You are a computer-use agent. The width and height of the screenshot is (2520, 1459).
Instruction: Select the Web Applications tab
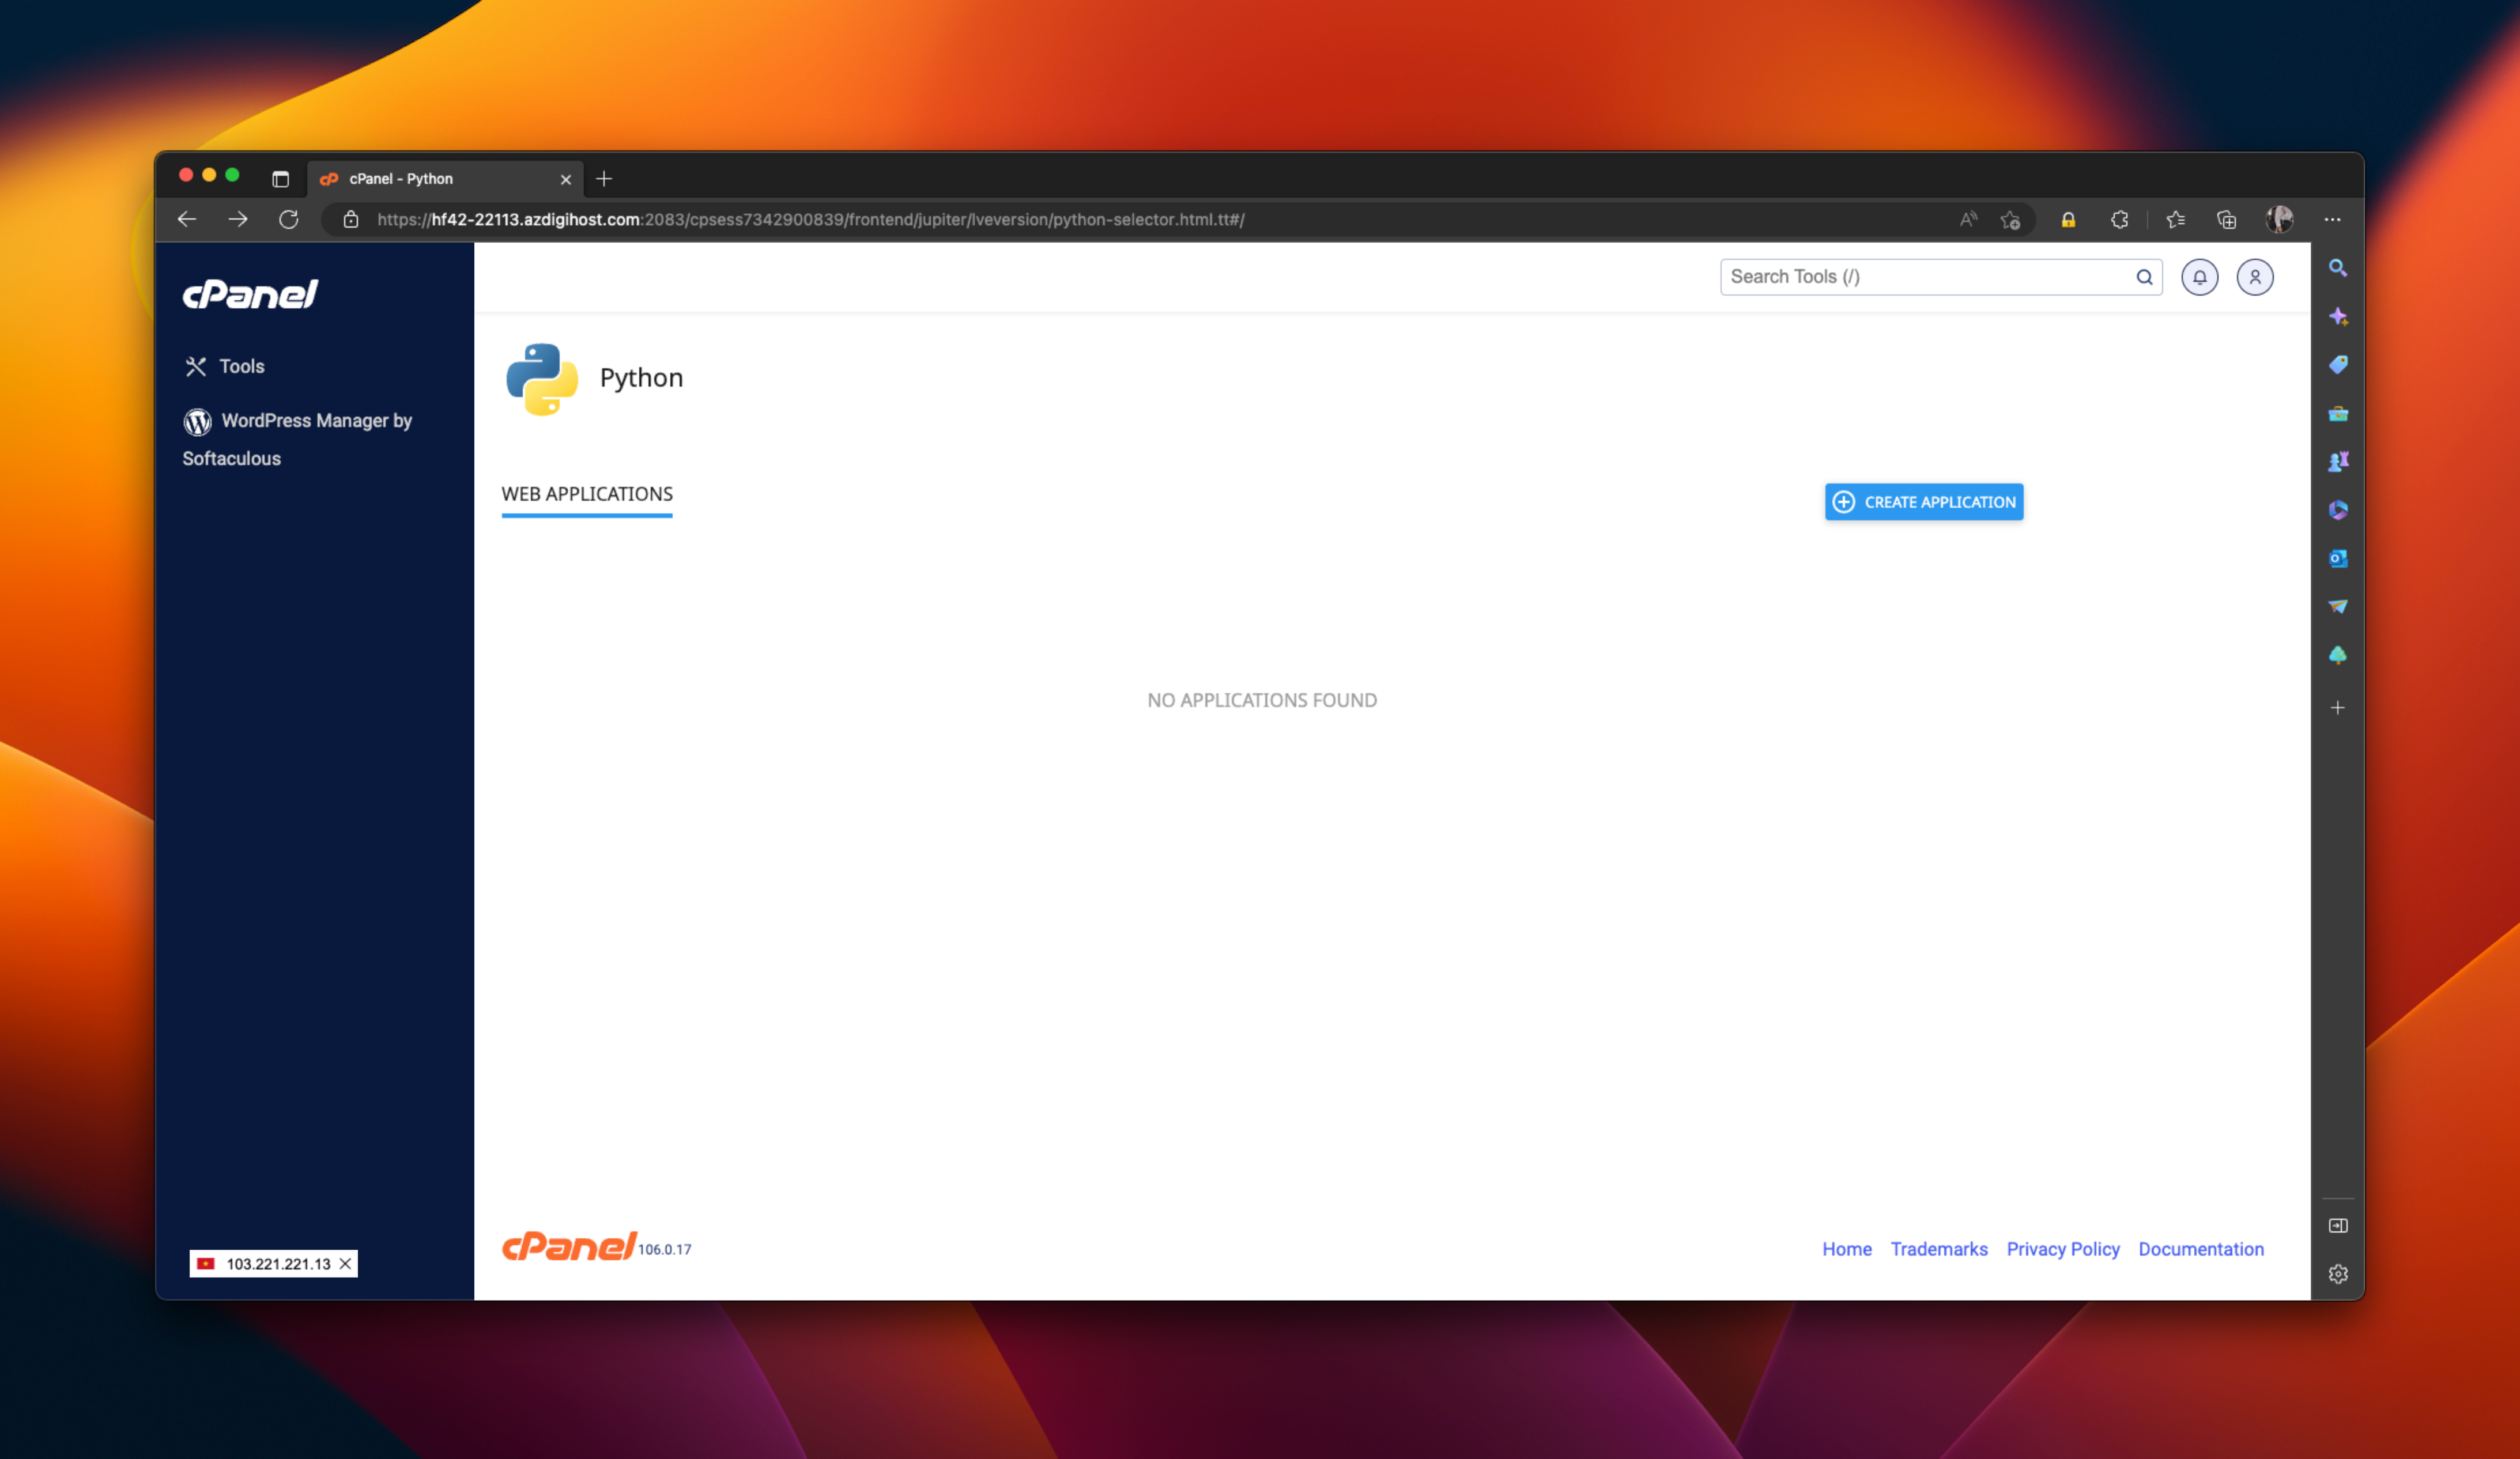pyautogui.click(x=587, y=494)
